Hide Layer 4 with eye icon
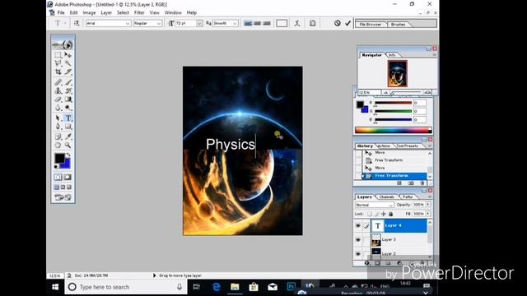 click(358, 226)
